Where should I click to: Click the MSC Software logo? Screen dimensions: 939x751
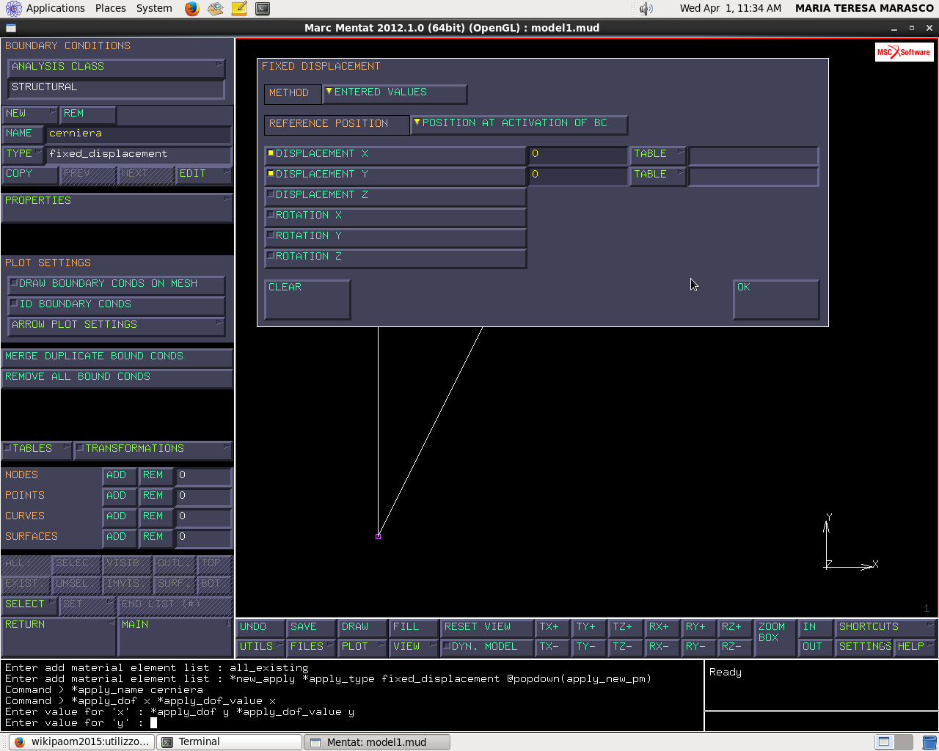(x=904, y=52)
